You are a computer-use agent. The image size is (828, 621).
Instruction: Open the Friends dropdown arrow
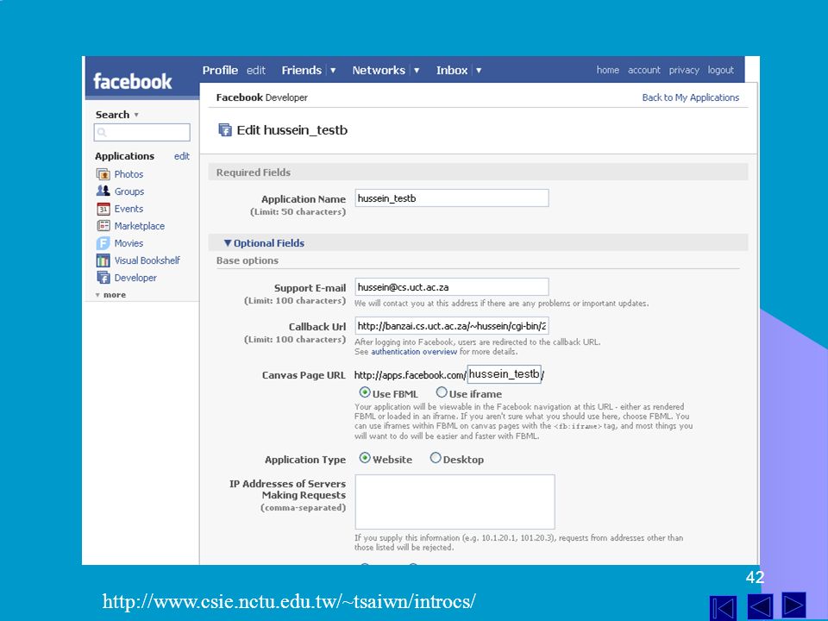[333, 70]
